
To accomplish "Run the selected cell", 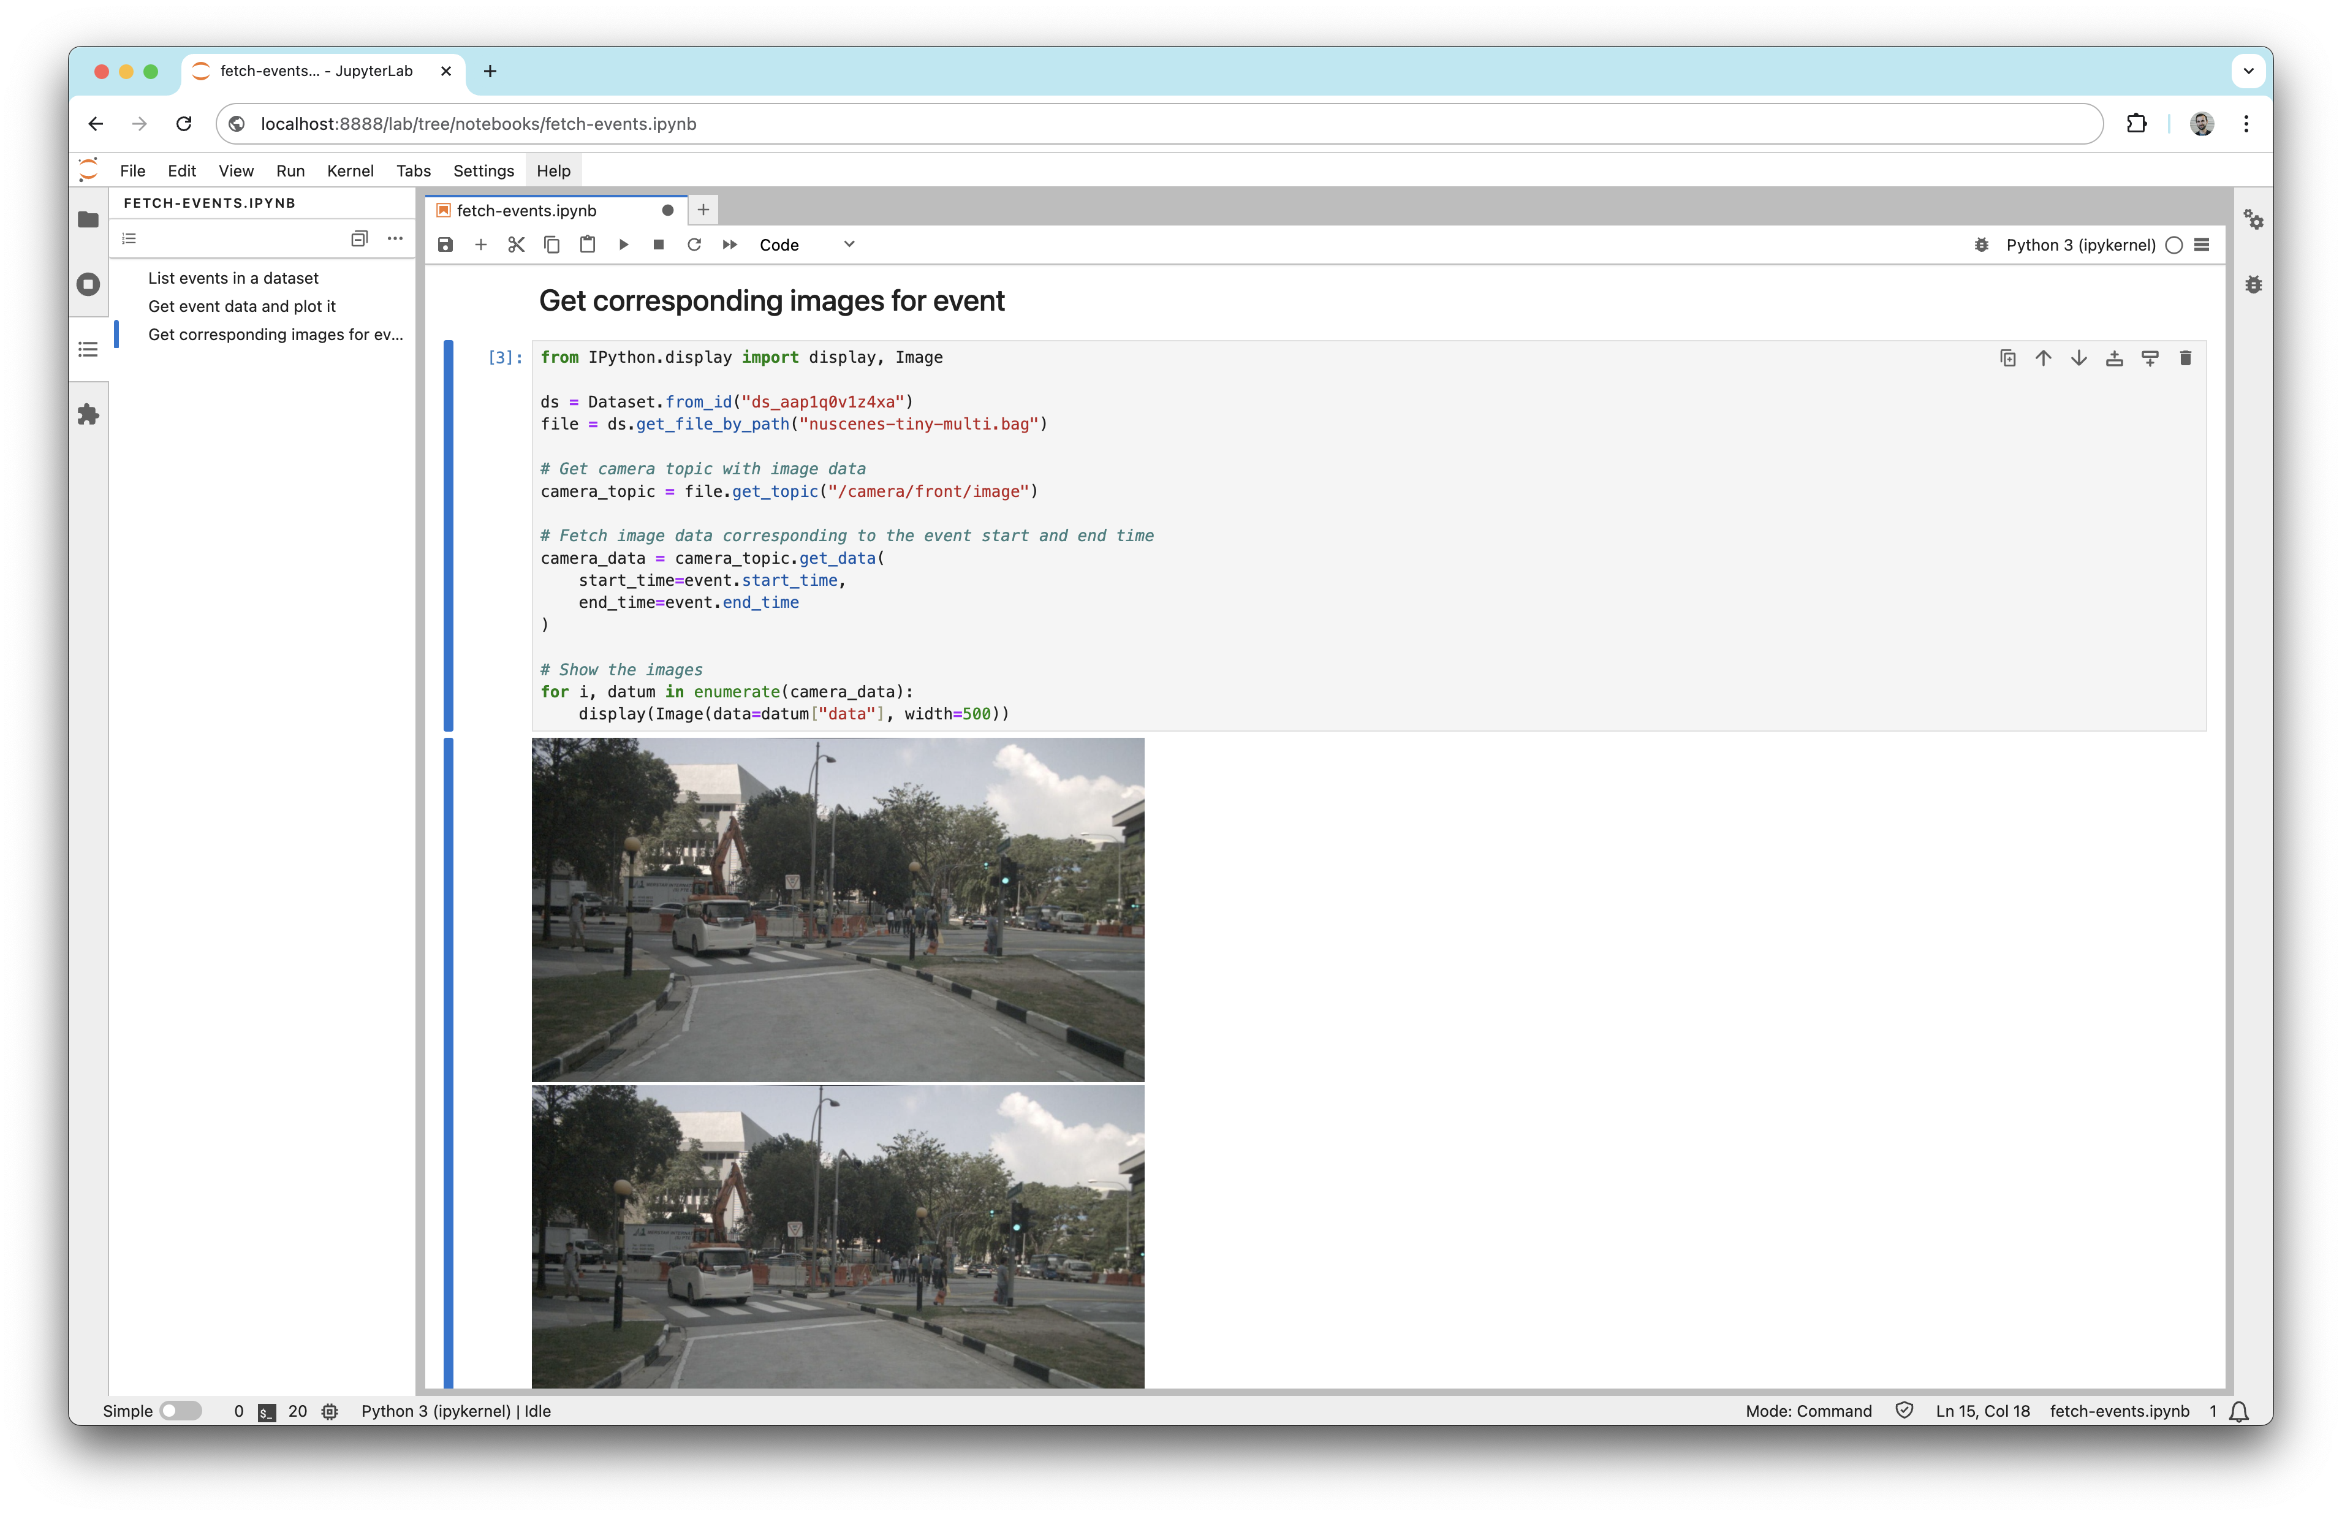I will pos(623,245).
